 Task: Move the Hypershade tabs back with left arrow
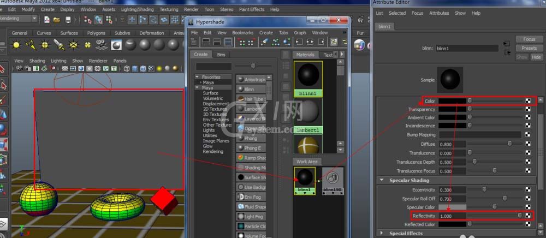tap(336, 54)
